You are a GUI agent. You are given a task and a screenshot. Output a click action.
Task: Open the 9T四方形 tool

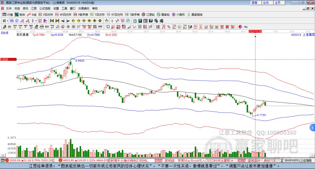click(115, 15)
